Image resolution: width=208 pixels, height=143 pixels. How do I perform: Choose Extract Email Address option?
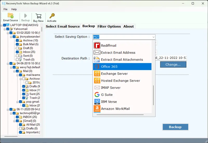pos(122,53)
